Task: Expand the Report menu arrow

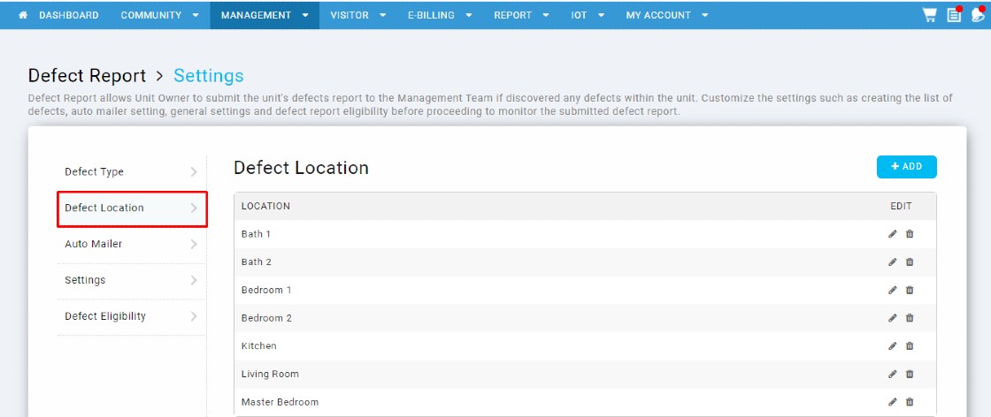Action: pos(545,16)
